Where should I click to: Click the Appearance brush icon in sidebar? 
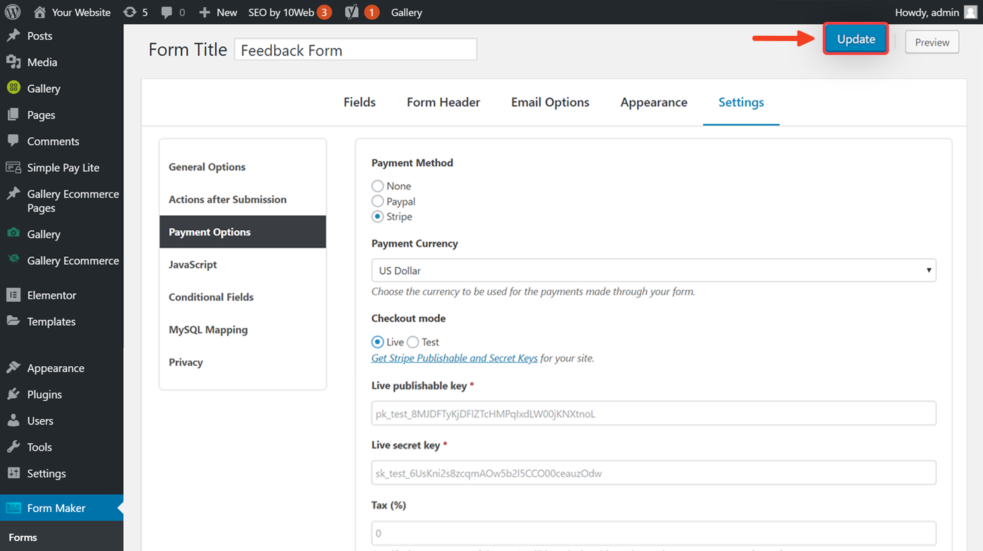pos(13,368)
